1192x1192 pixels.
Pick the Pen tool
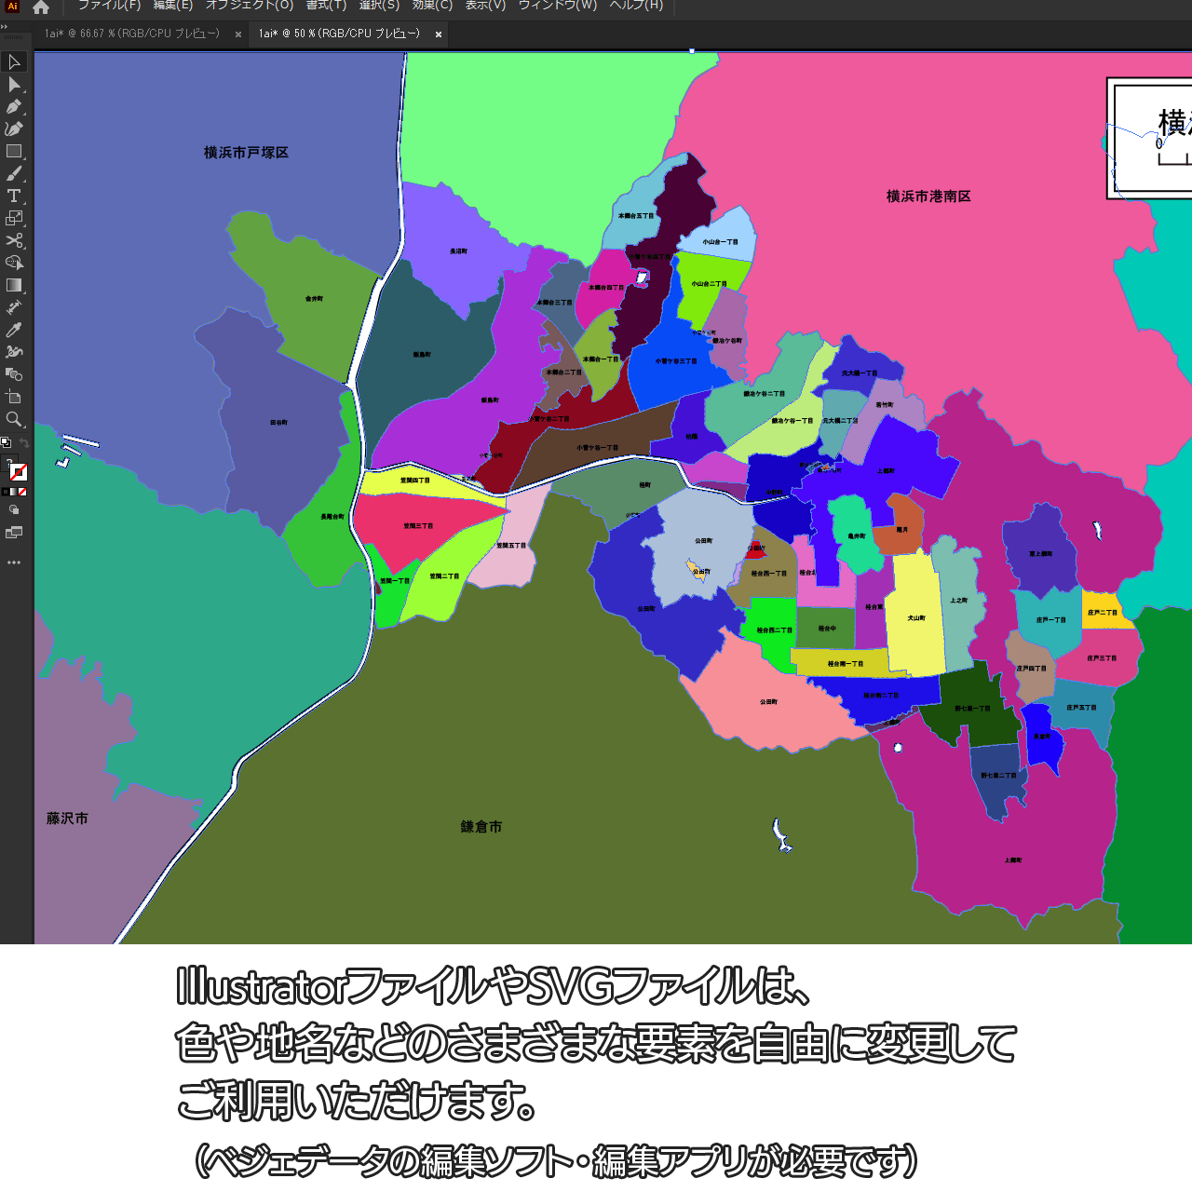tap(14, 107)
